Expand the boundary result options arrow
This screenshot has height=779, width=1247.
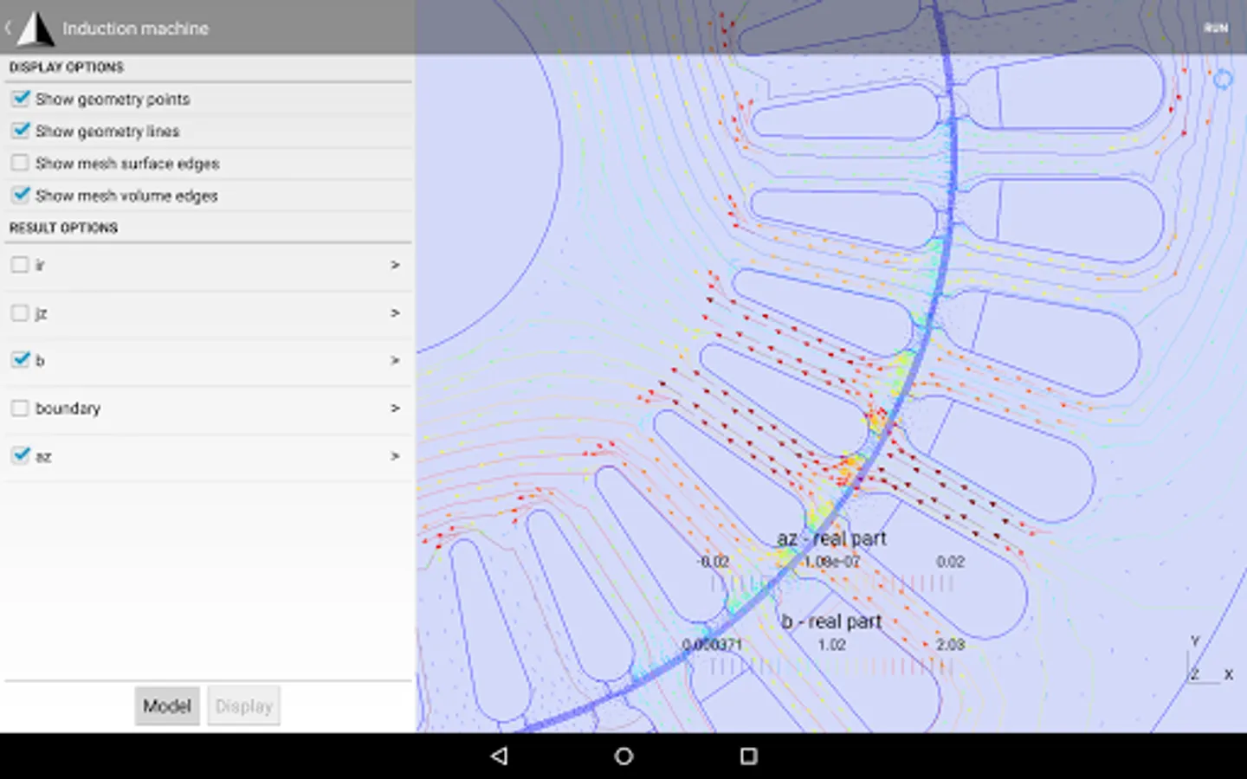point(395,408)
